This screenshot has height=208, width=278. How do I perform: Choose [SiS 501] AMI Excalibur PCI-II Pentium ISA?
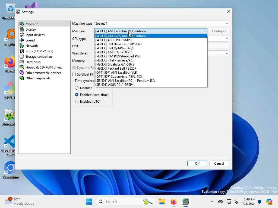151,81
